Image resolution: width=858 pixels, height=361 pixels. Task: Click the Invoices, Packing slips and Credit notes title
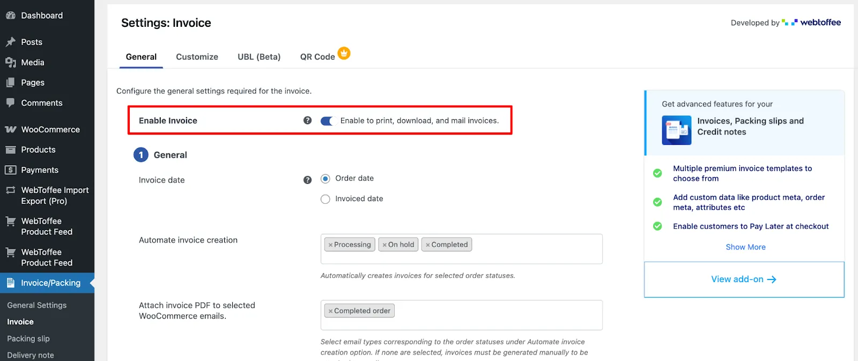[x=750, y=127]
